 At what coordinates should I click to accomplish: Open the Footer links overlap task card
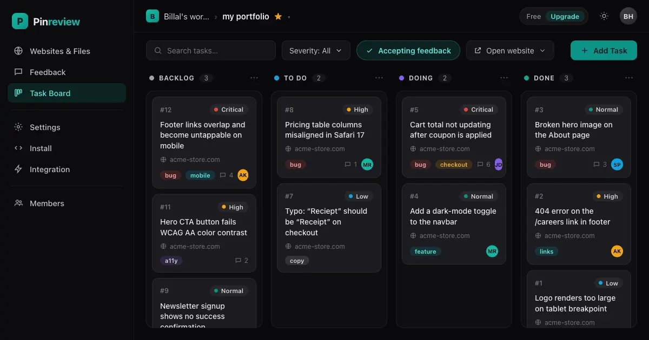pos(204,142)
